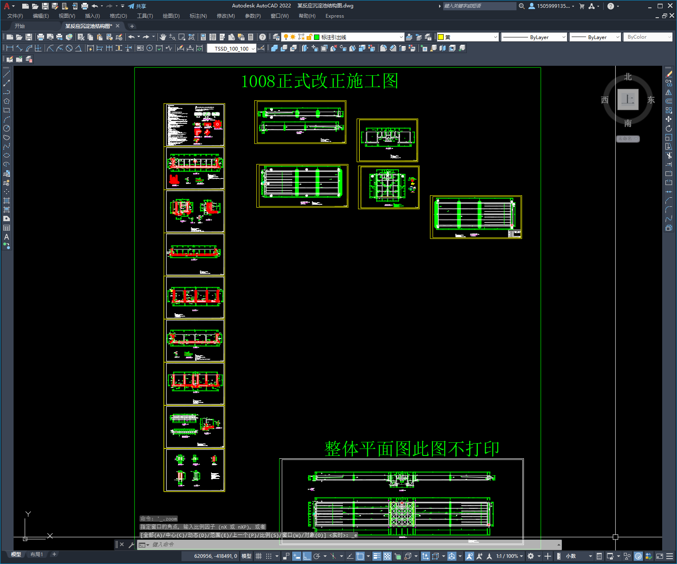Click the Aligned Dimension tool
The image size is (677, 564).
tap(19, 48)
